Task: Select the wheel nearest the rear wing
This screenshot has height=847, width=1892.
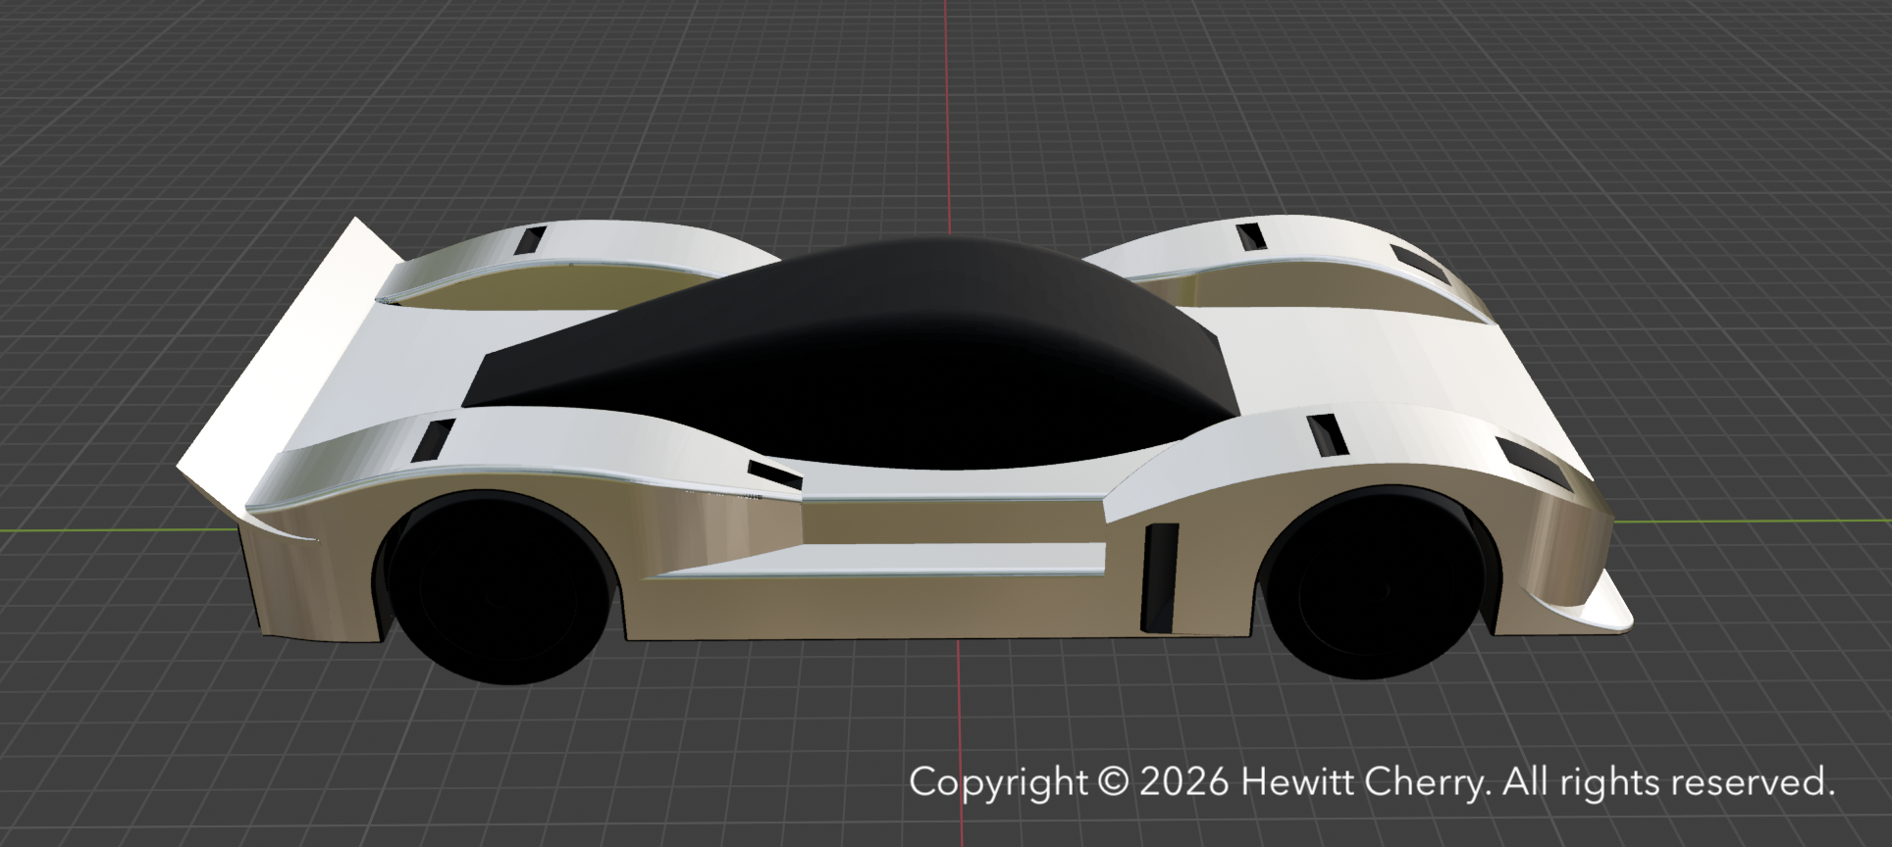Action: (x=498, y=586)
